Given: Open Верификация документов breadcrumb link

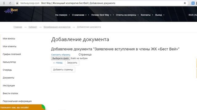Looking at the screenshot, I should (x=57, y=27).
